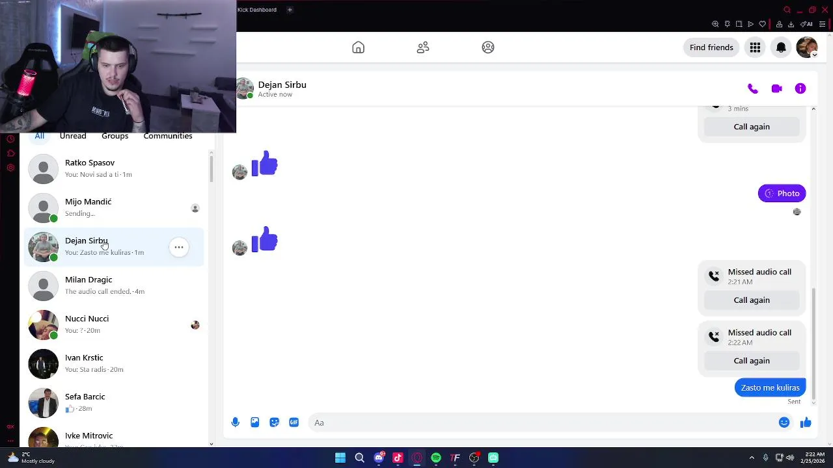Image resolution: width=833 pixels, height=468 pixels.
Task: Open the Groups circle icon in top navigation
Action: click(488, 47)
